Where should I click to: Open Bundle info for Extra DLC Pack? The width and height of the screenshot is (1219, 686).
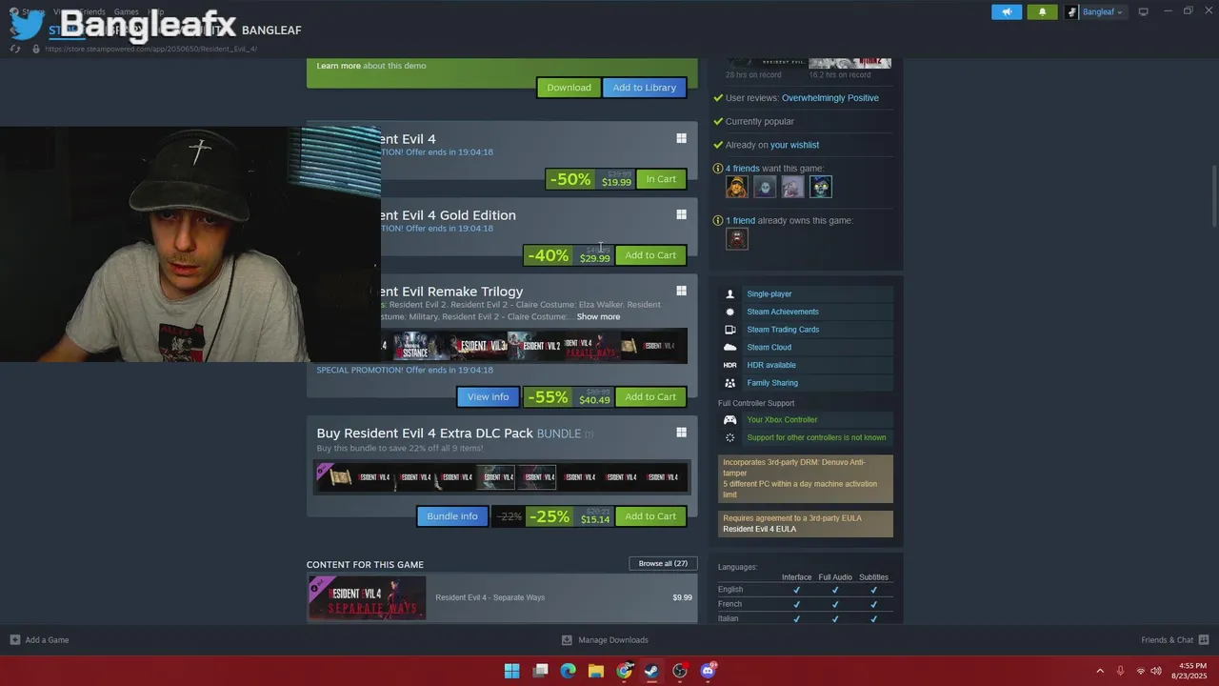[x=451, y=516]
